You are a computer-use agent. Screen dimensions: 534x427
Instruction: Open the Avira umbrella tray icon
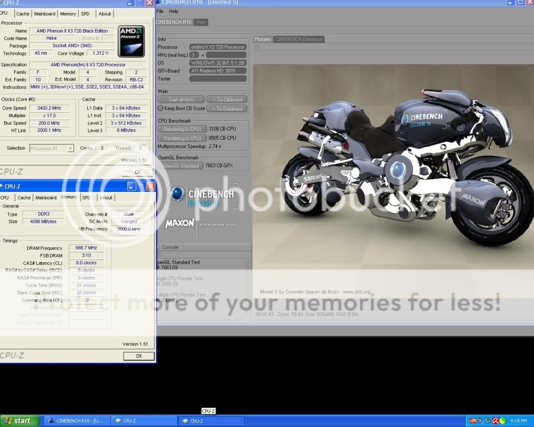[495, 421]
